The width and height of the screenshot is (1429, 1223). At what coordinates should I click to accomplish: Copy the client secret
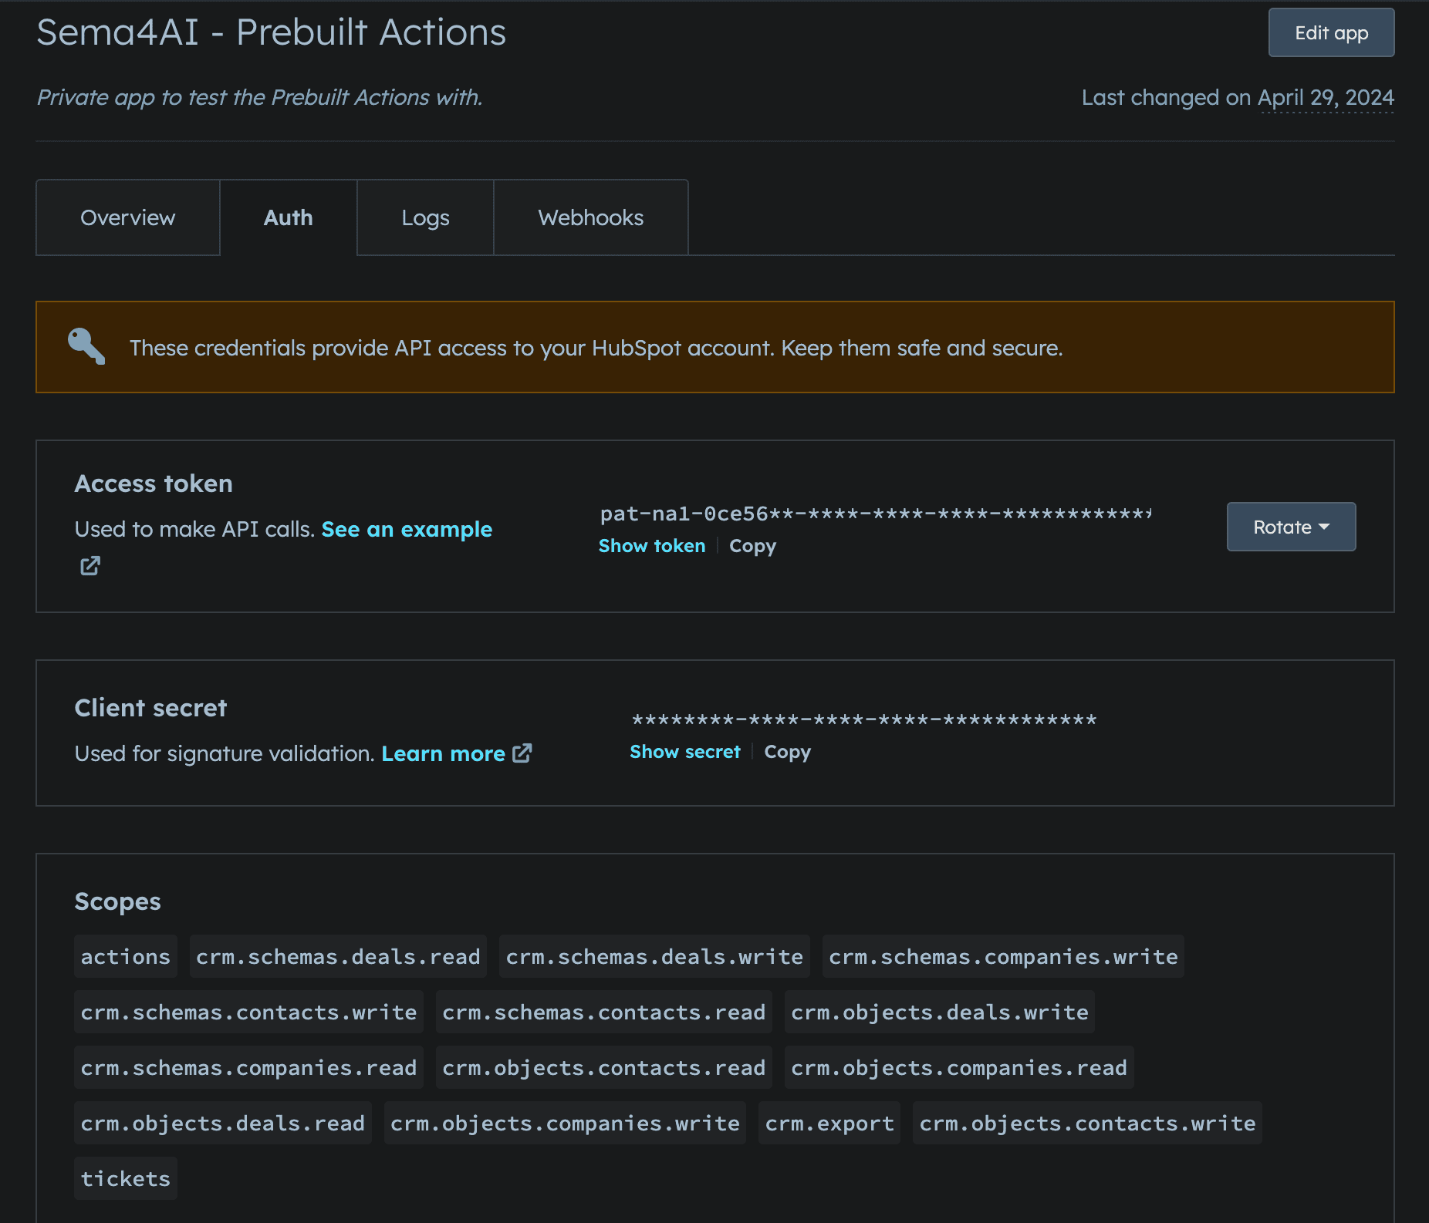[787, 752]
